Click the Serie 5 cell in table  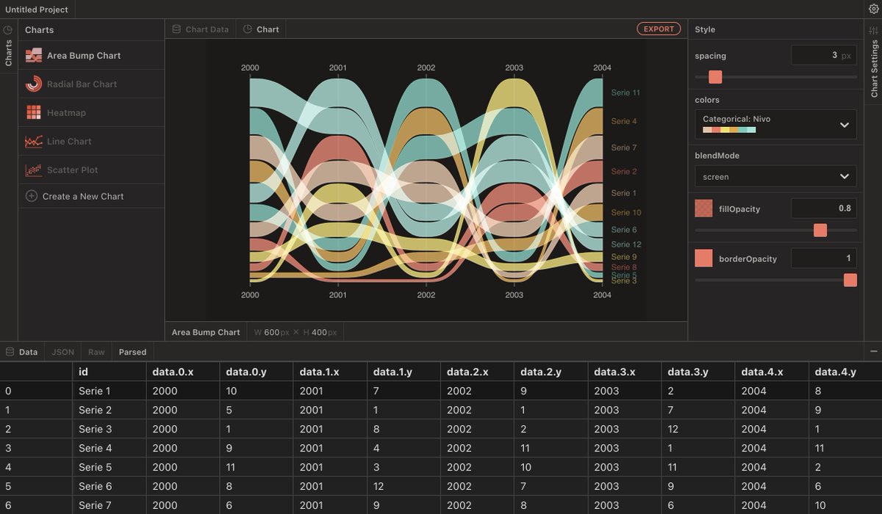110,467
